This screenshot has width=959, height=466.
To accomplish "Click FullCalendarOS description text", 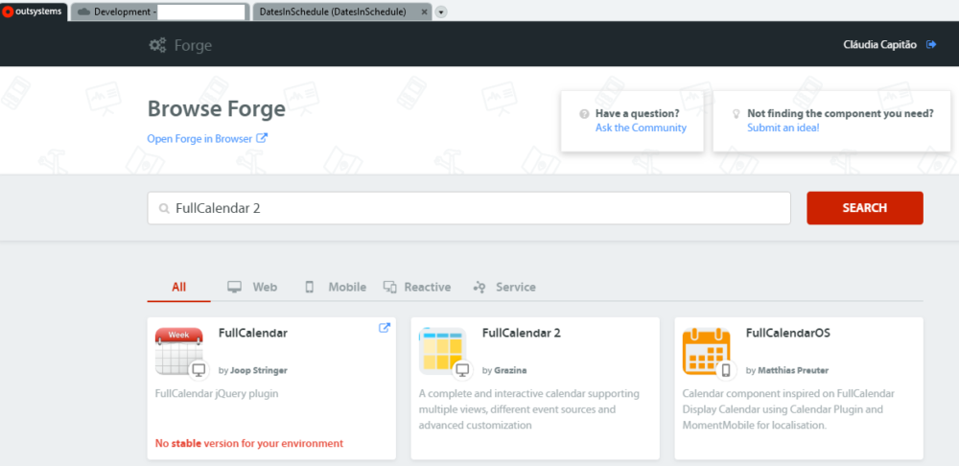I will pos(788,408).
